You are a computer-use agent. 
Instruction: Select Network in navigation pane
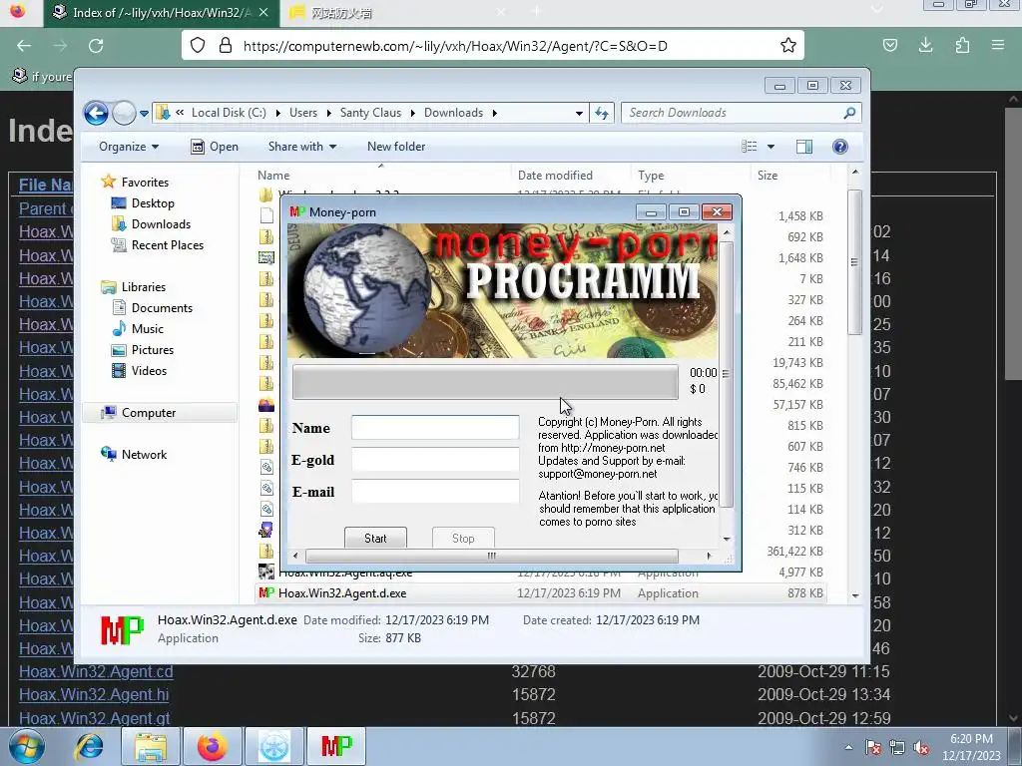[135, 455]
